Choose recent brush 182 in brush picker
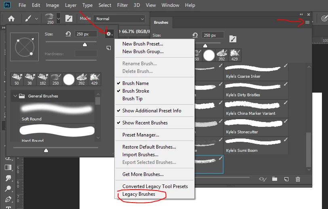This screenshot has width=328, height=209. [x=43, y=79]
